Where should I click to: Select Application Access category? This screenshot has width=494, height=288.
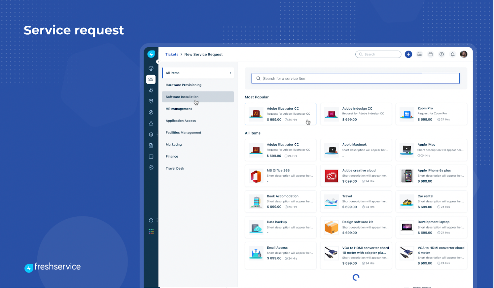pyautogui.click(x=198, y=121)
